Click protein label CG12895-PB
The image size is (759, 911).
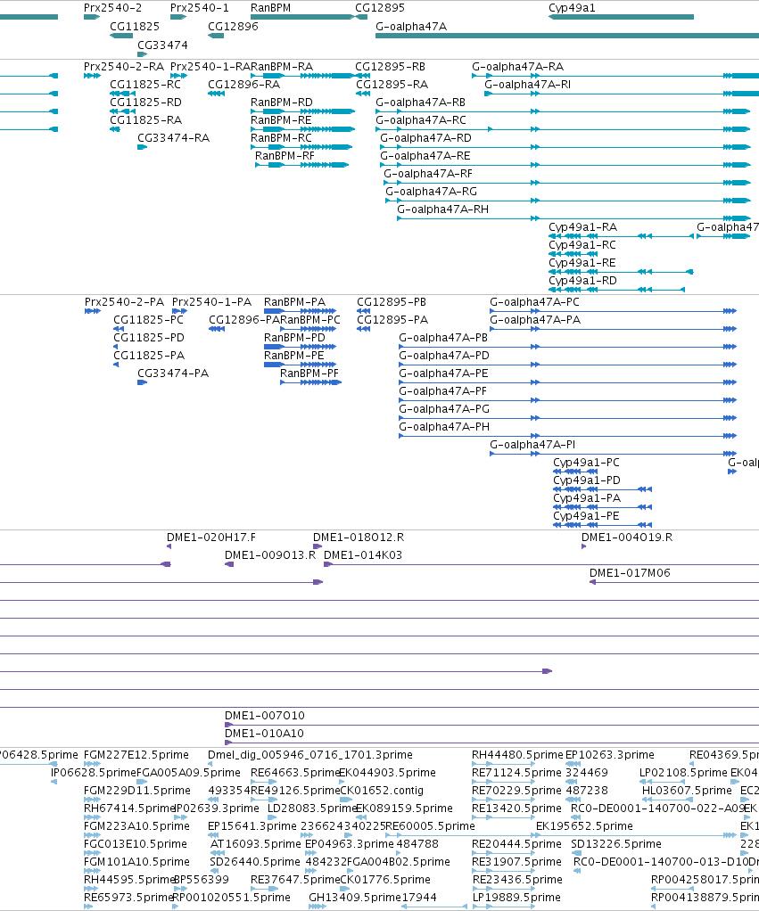(392, 302)
